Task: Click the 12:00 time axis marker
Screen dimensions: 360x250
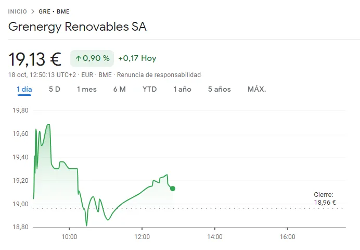Action: pyautogui.click(x=142, y=237)
